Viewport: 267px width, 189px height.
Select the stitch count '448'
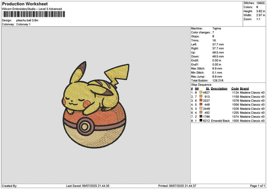pyautogui.click(x=207, y=105)
